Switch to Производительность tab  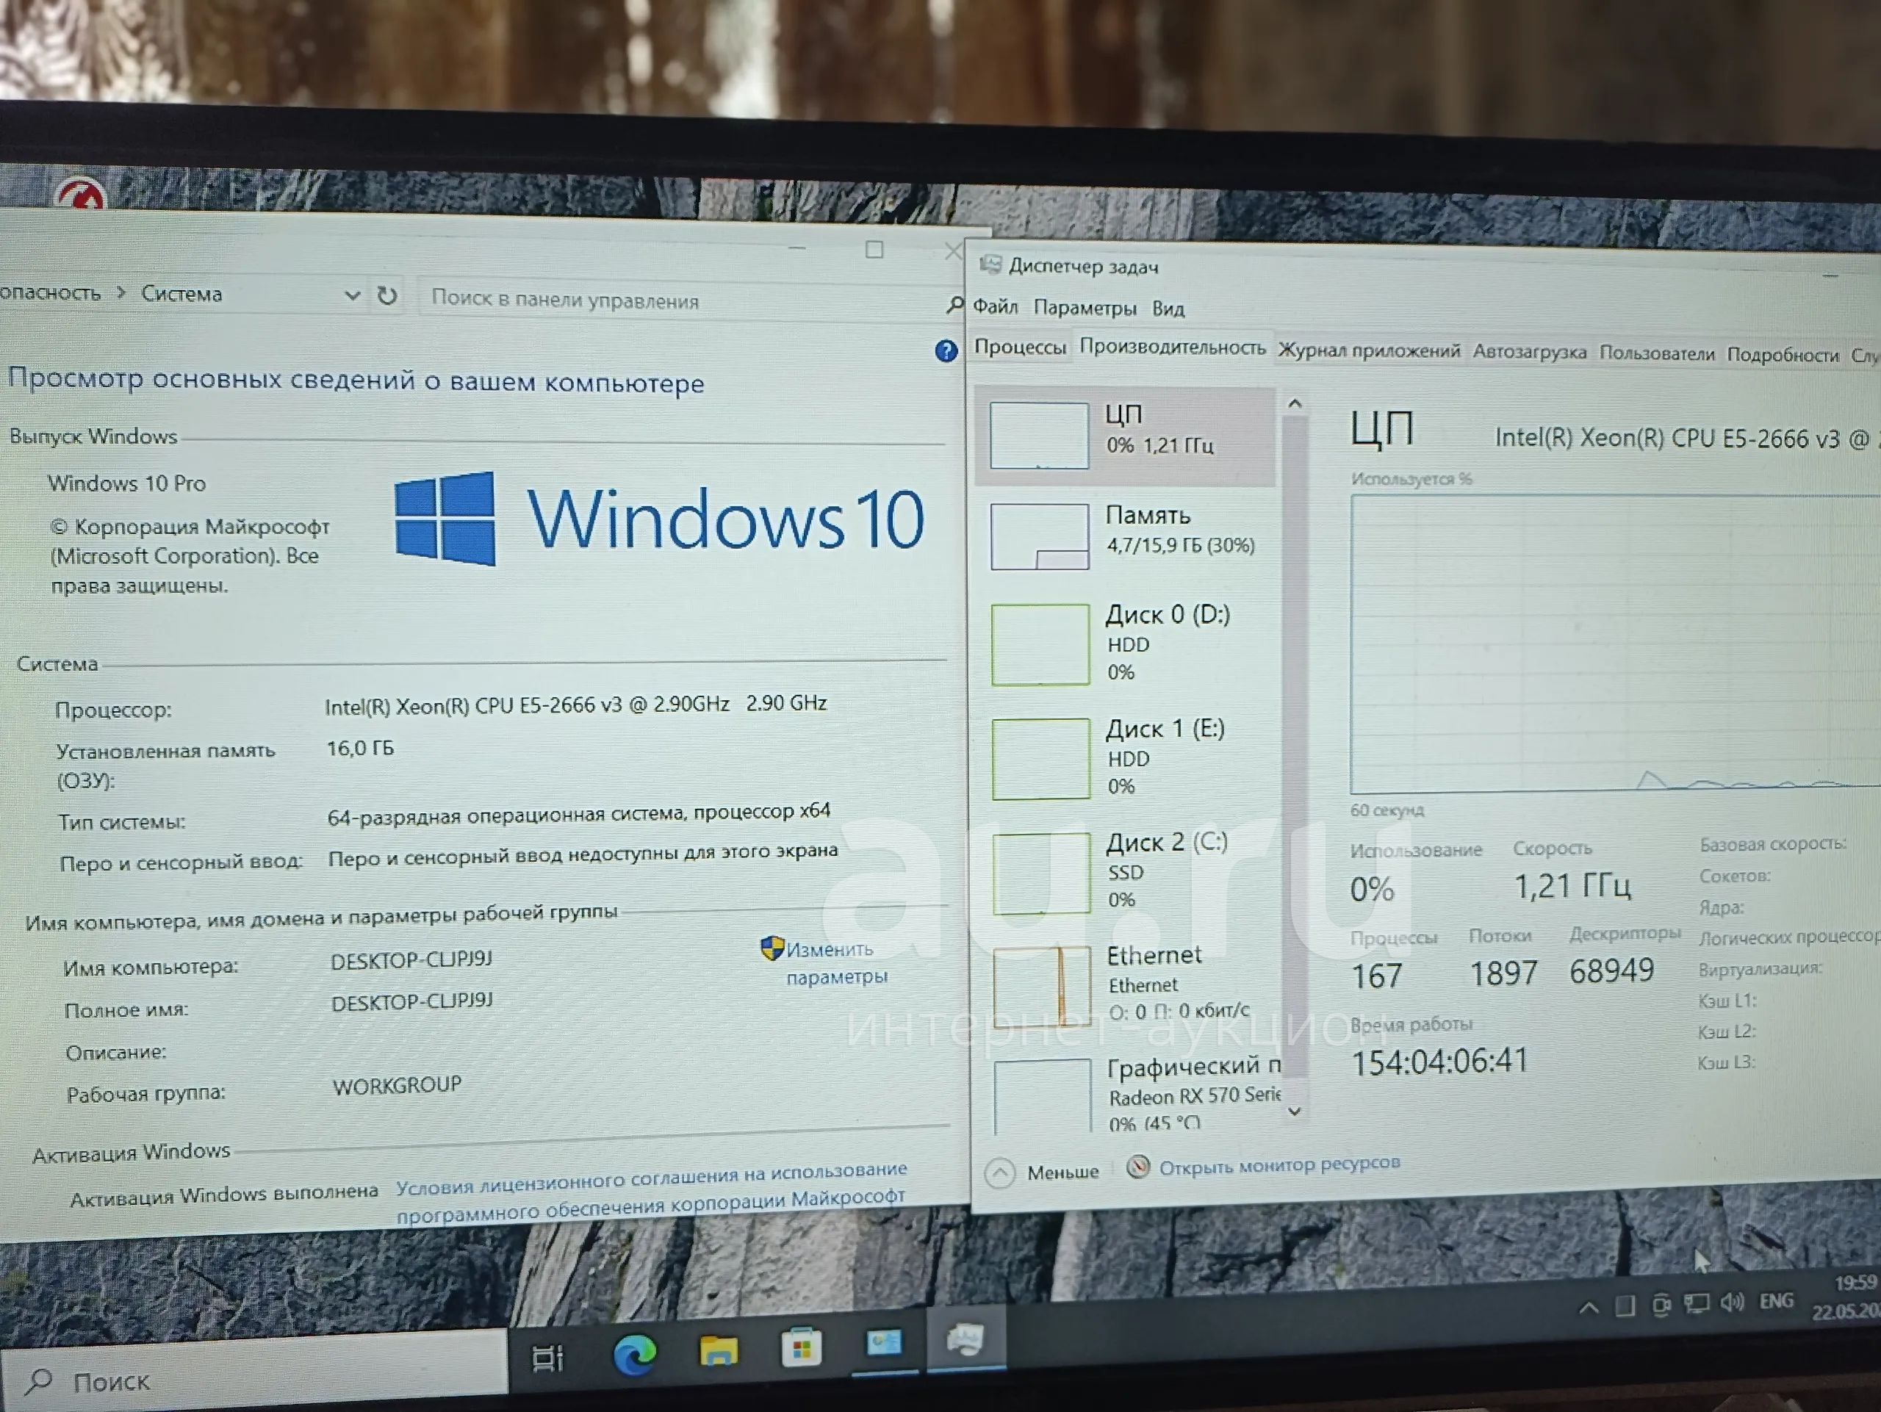click(x=1172, y=347)
